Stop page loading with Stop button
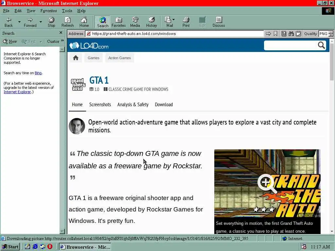 (x=51, y=22)
